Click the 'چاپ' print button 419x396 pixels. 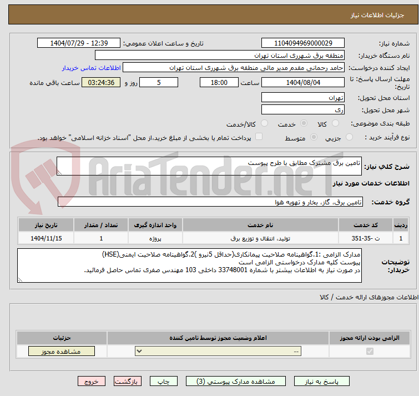[164, 382]
